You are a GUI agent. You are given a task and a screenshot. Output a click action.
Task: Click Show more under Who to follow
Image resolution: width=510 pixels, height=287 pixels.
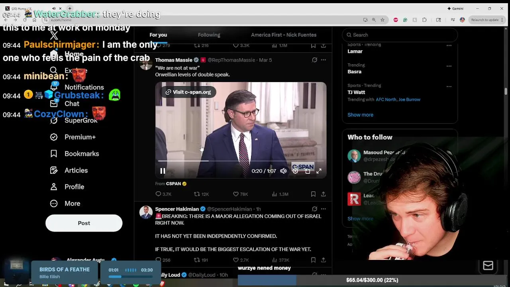[360, 218]
